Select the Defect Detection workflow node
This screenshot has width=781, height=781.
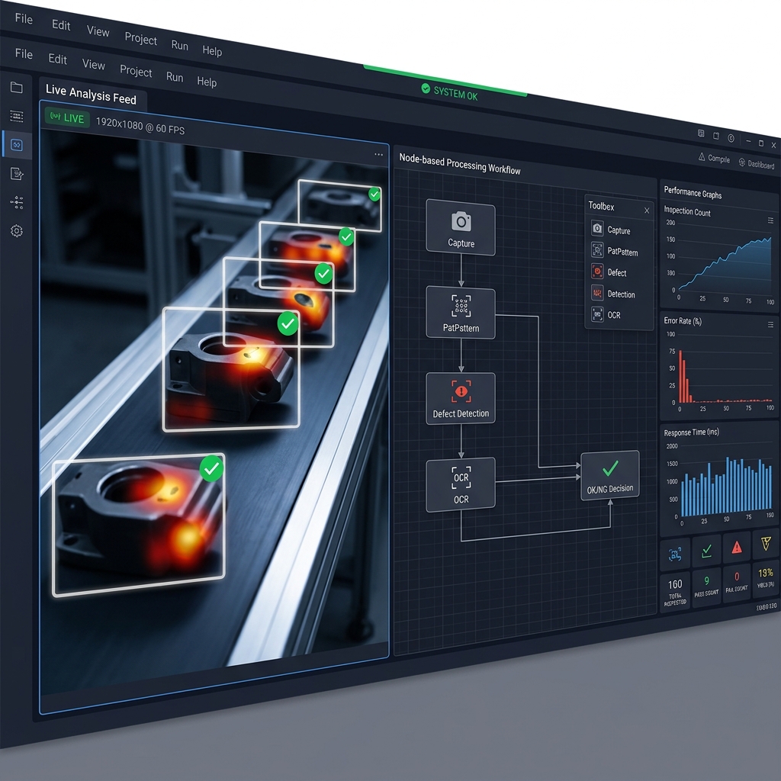461,398
